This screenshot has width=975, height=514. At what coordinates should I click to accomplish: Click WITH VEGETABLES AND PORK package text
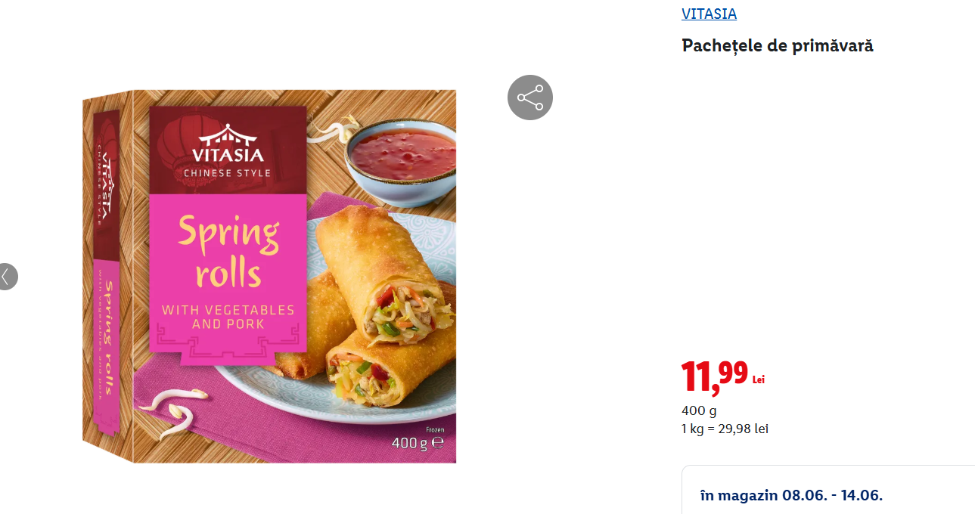coord(228,317)
